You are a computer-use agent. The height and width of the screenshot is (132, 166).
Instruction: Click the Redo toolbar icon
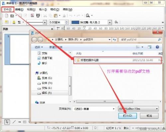(x=78, y=16)
